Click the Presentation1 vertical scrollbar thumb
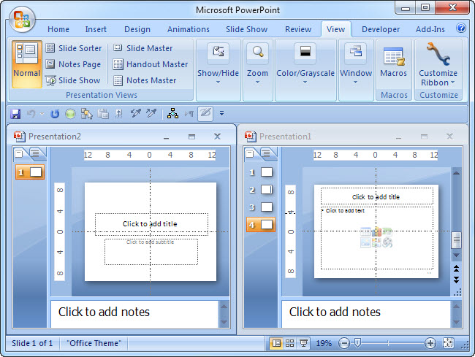This screenshot has width=475, height=357. click(x=456, y=240)
